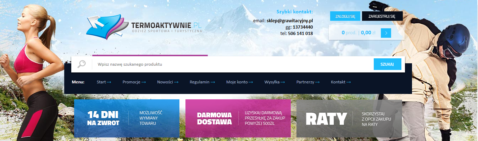Open the Moje konto menu item
478x141 pixels.
[240, 82]
